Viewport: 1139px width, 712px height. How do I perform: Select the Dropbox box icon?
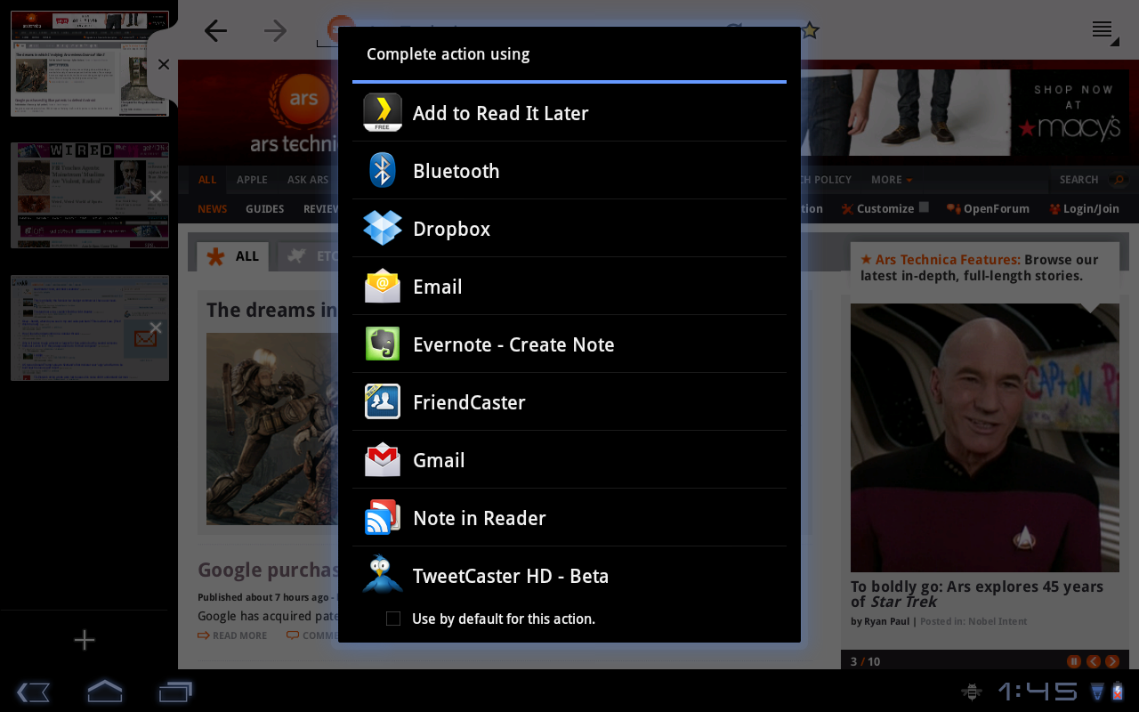pos(383,229)
